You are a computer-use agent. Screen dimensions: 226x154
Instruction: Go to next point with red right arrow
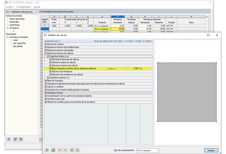click(x=65, y=150)
